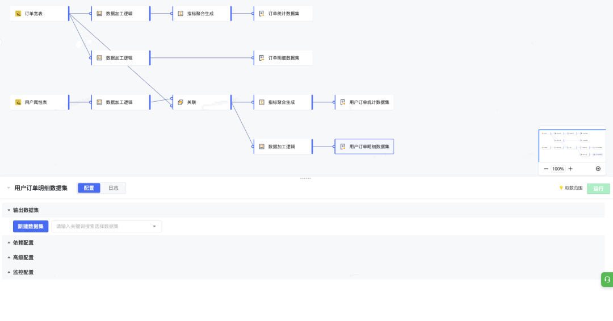Viewport: 613px width, 321px height.
Task: Zoom out the canvas with minus icon
Action: coord(546,169)
